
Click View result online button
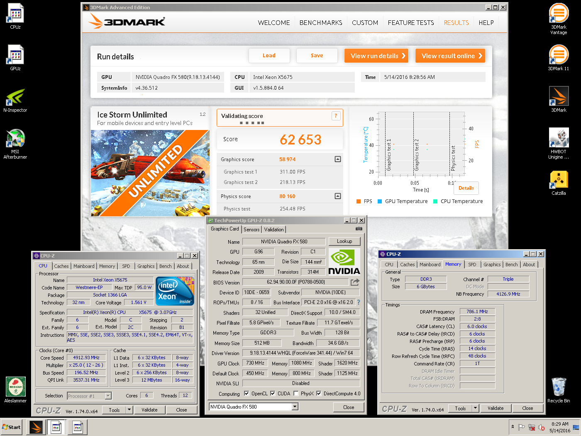(450, 56)
